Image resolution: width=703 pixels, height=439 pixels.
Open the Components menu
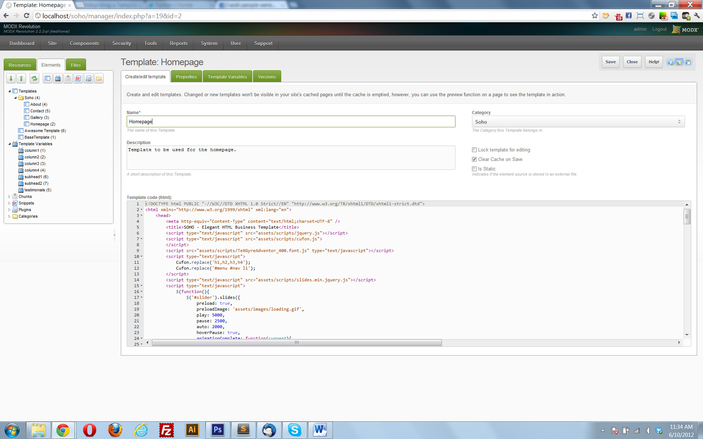point(84,43)
